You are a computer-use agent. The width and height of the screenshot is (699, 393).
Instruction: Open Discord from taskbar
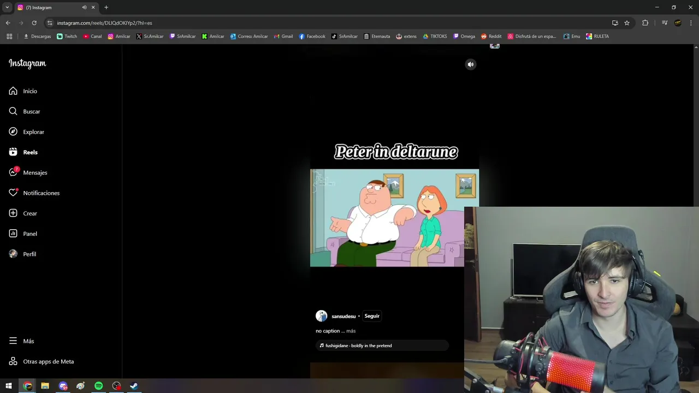(x=63, y=386)
